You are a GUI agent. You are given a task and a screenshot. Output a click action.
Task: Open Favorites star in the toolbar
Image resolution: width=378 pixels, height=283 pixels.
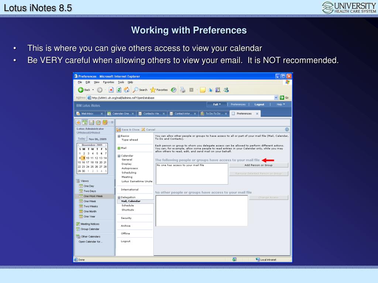click(153, 90)
